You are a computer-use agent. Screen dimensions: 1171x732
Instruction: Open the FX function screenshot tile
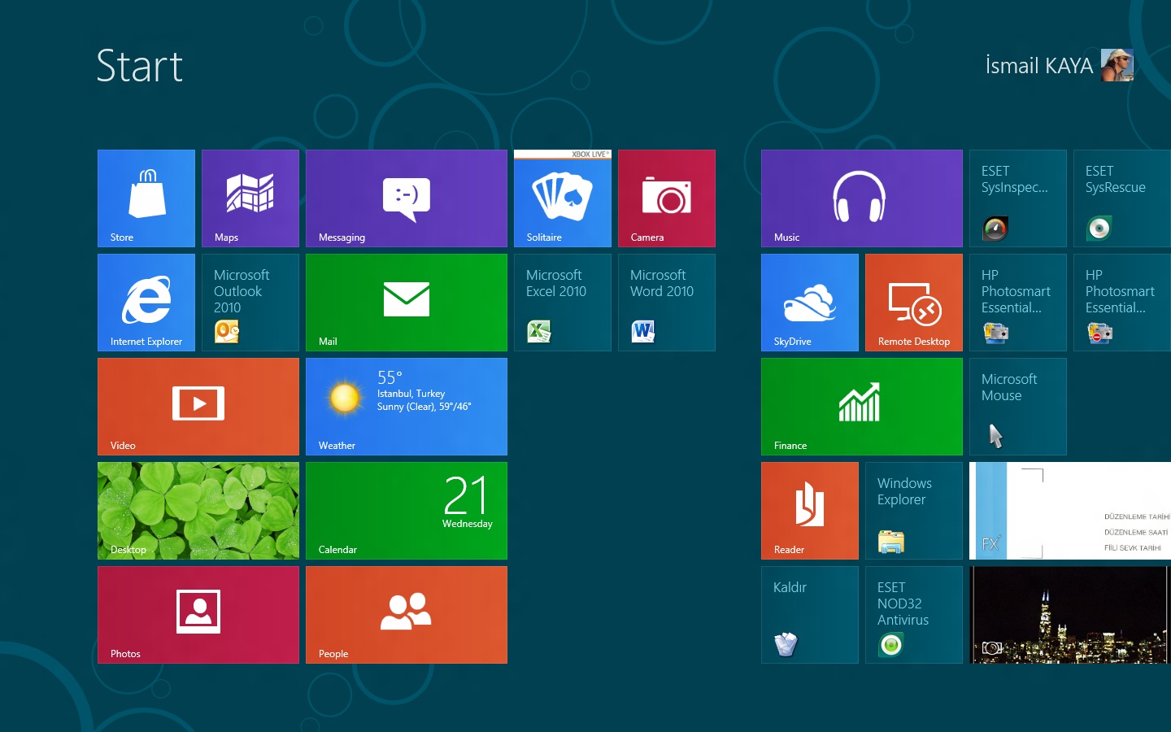(1070, 511)
